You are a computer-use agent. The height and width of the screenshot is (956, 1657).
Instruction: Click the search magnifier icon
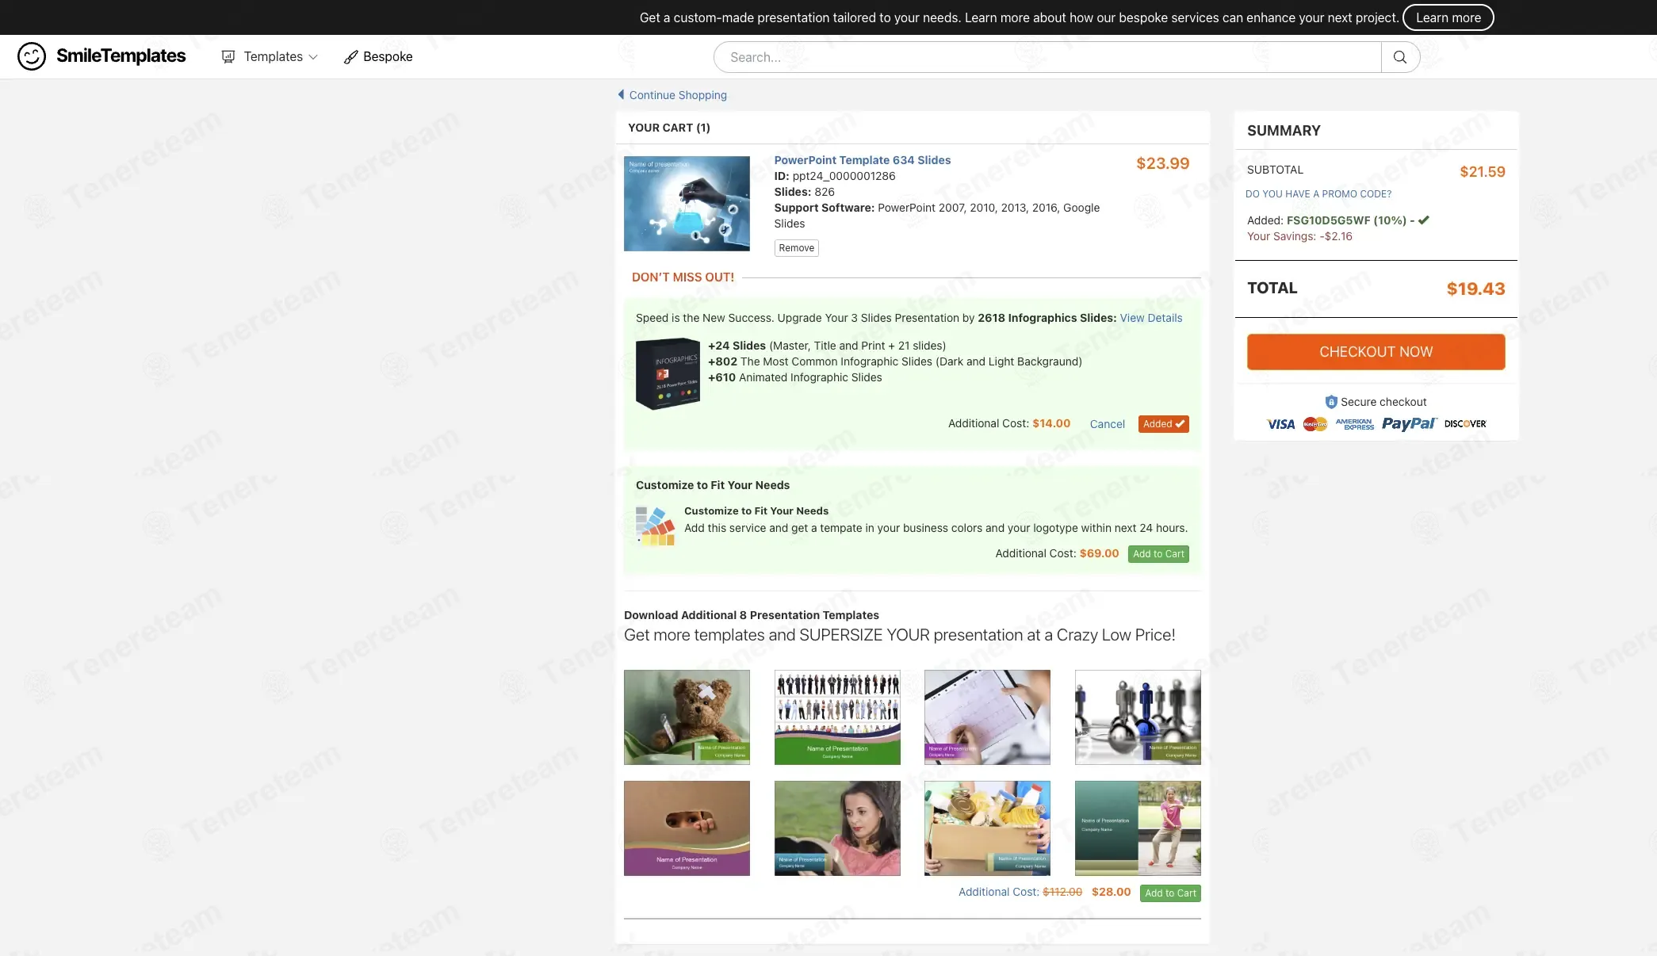pyautogui.click(x=1400, y=57)
